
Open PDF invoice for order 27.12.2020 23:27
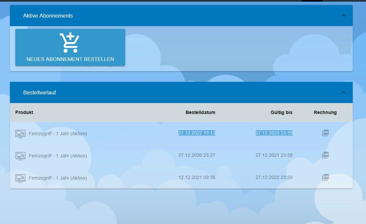point(325,155)
